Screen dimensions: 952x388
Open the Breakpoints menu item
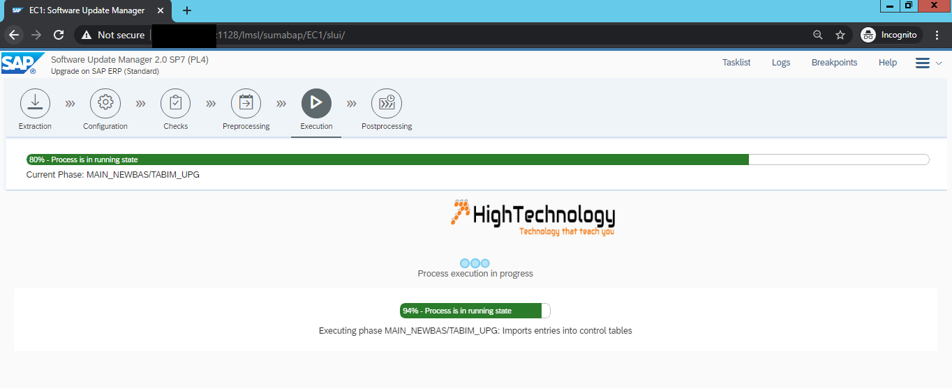click(834, 63)
